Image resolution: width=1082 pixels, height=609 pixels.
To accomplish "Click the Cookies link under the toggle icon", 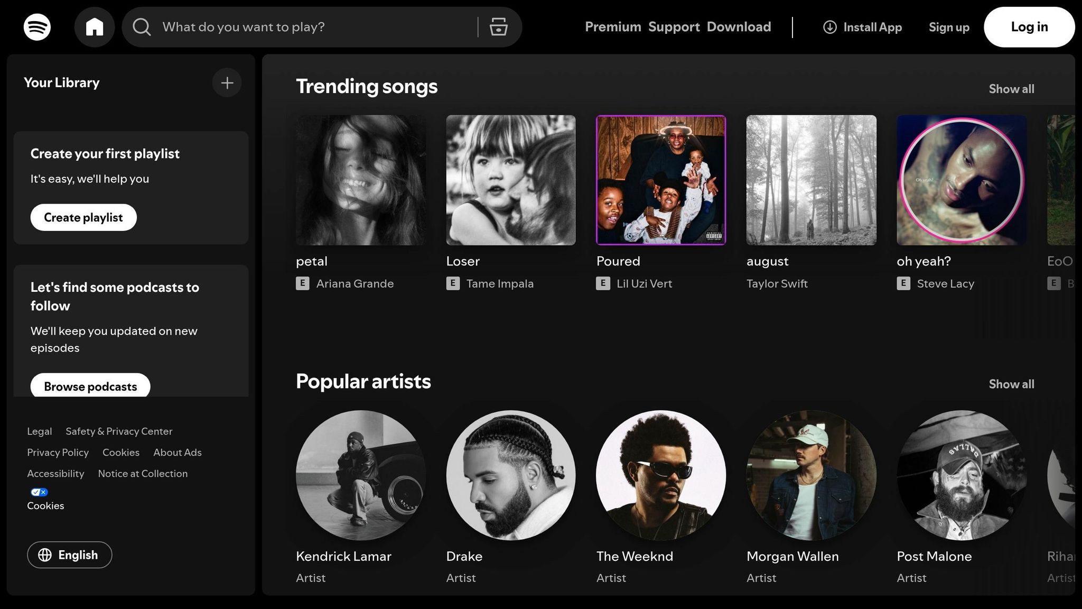I will pos(45,506).
